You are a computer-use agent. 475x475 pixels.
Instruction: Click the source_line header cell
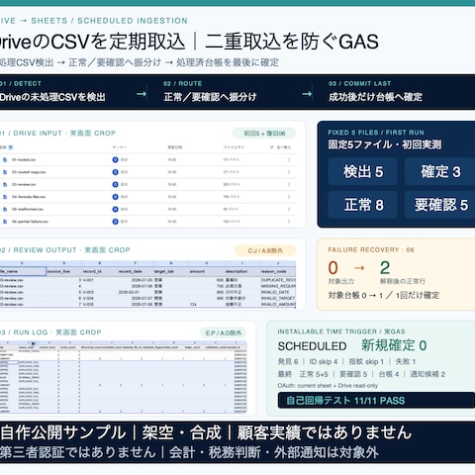pyautogui.click(x=63, y=271)
